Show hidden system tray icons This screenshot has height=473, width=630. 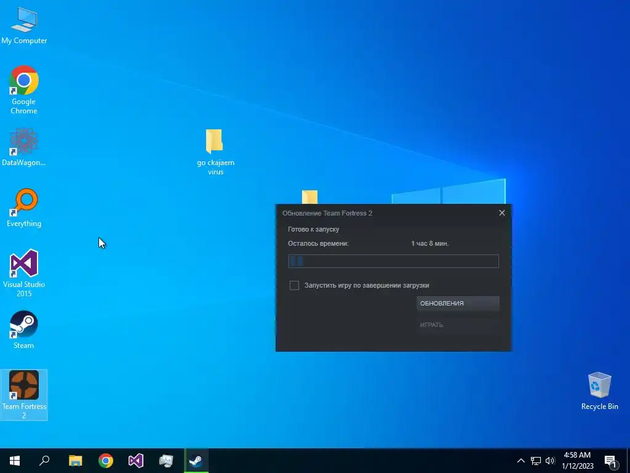[520, 461]
